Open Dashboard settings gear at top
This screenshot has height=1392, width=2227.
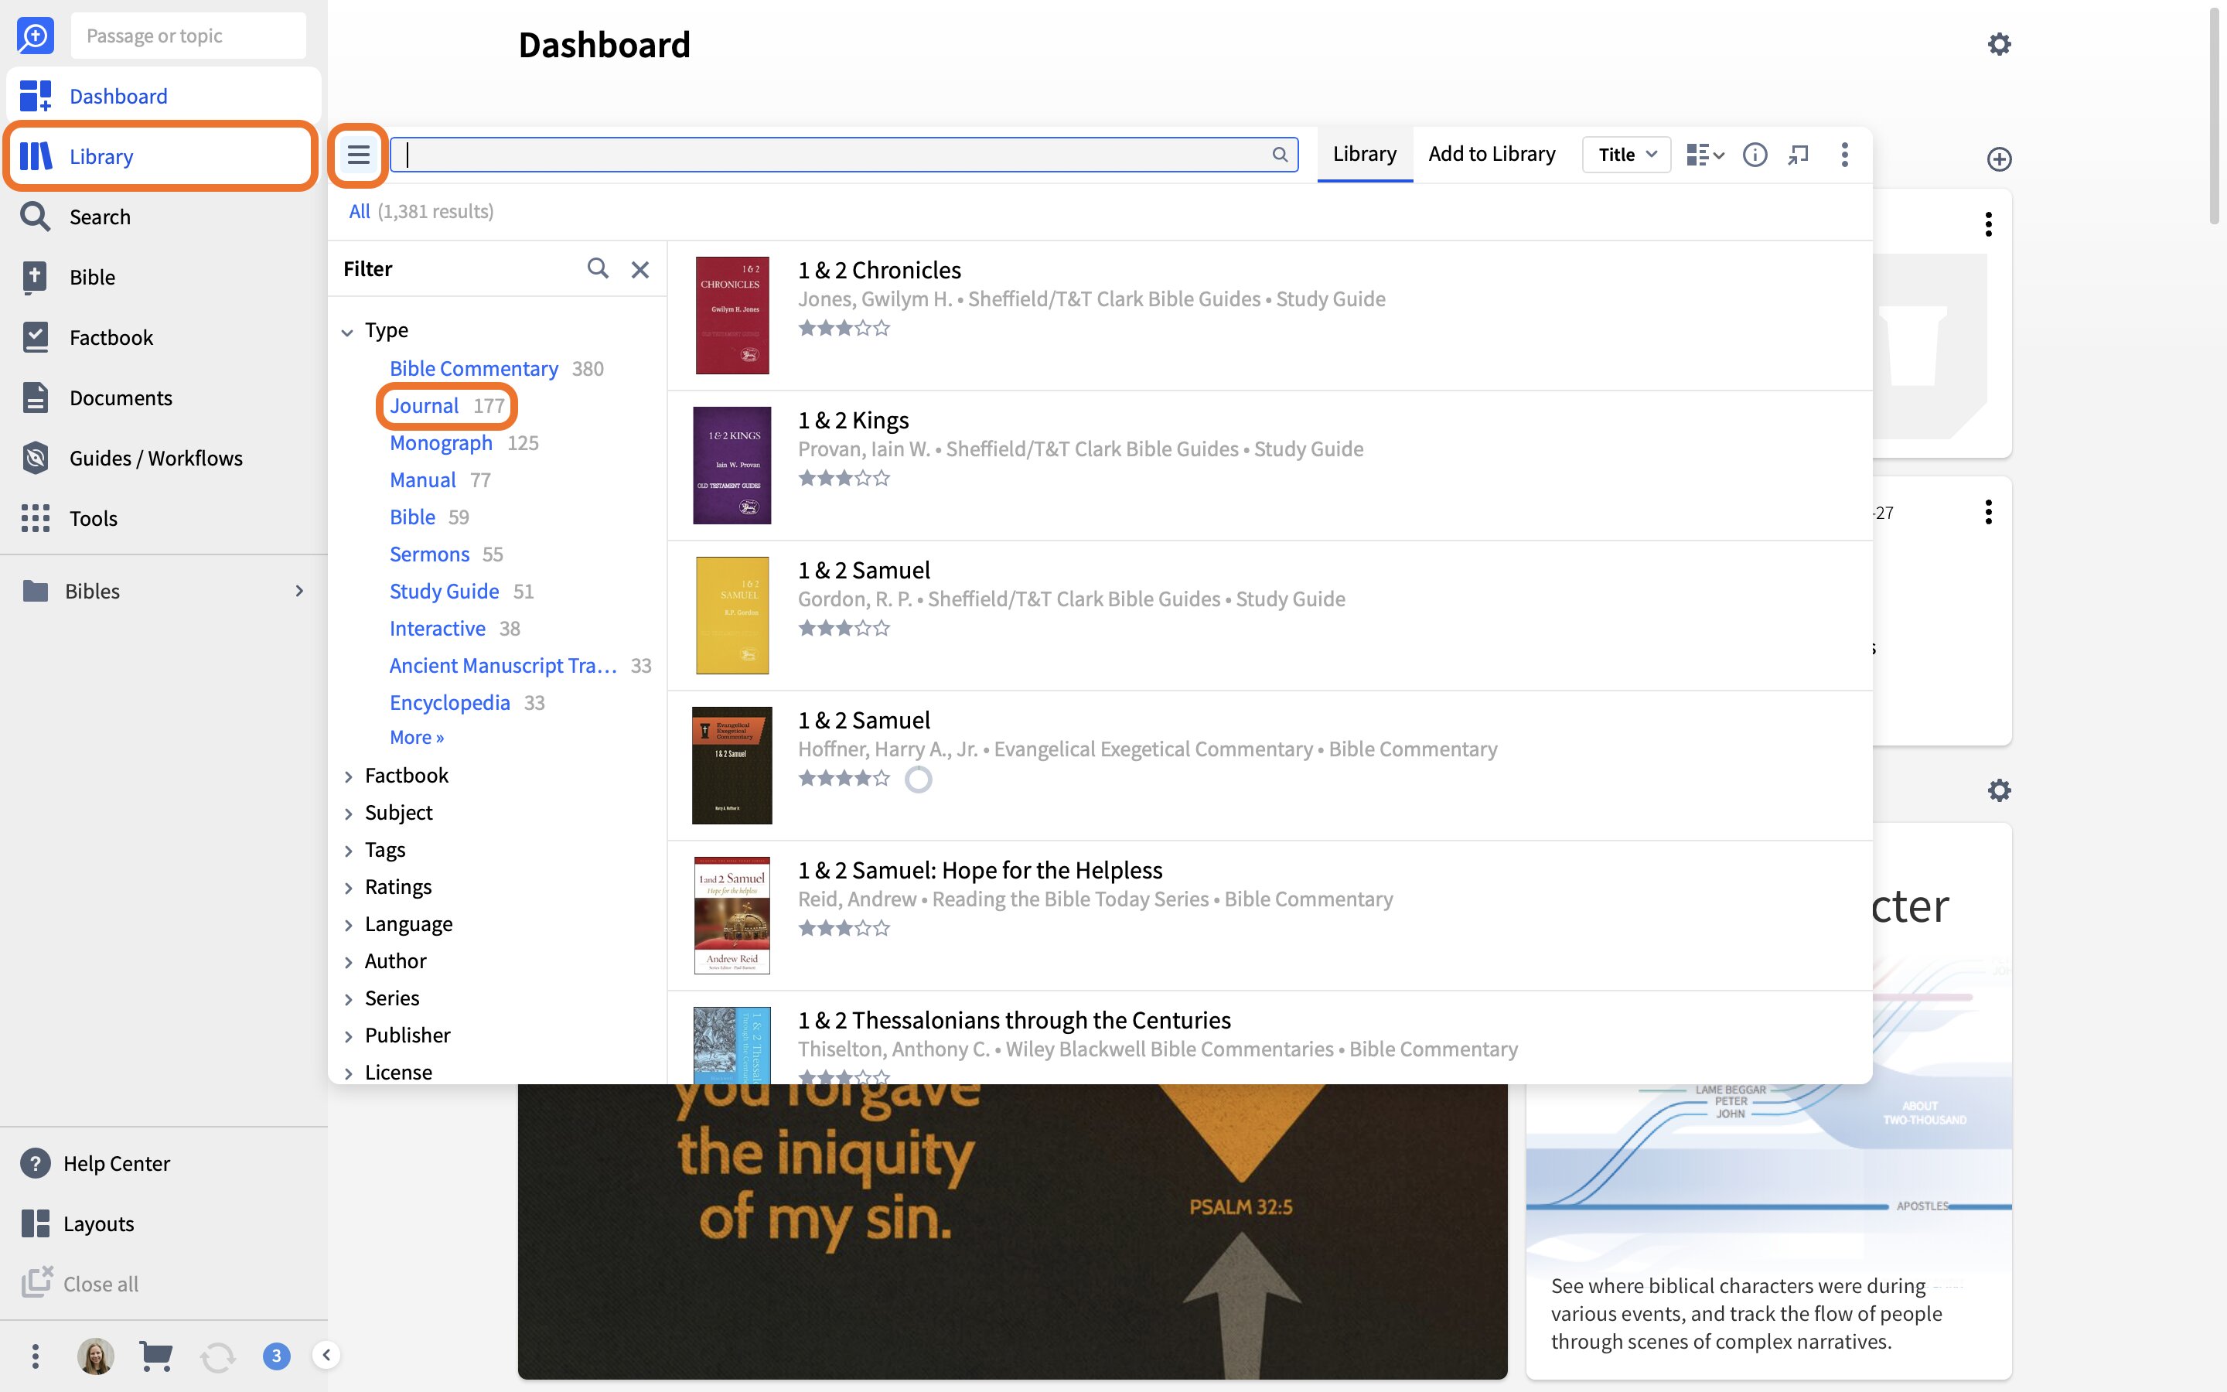1999,43
